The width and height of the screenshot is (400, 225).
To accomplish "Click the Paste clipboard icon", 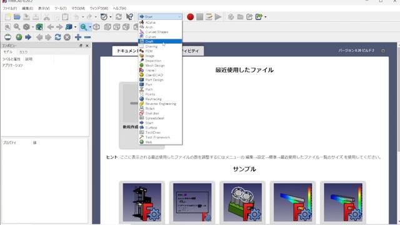I will point(65,17).
